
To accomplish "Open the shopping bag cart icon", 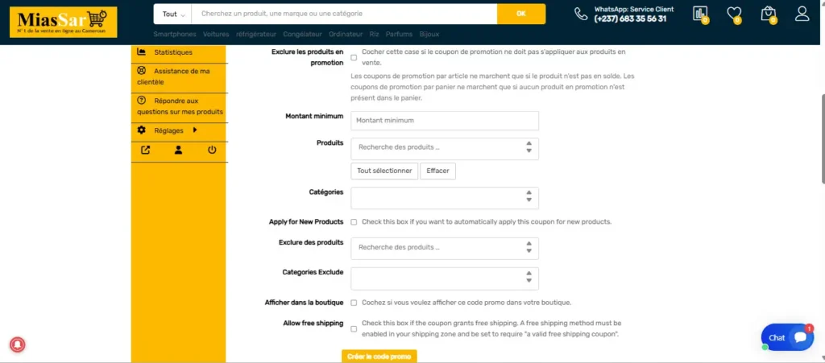I will [x=768, y=14].
